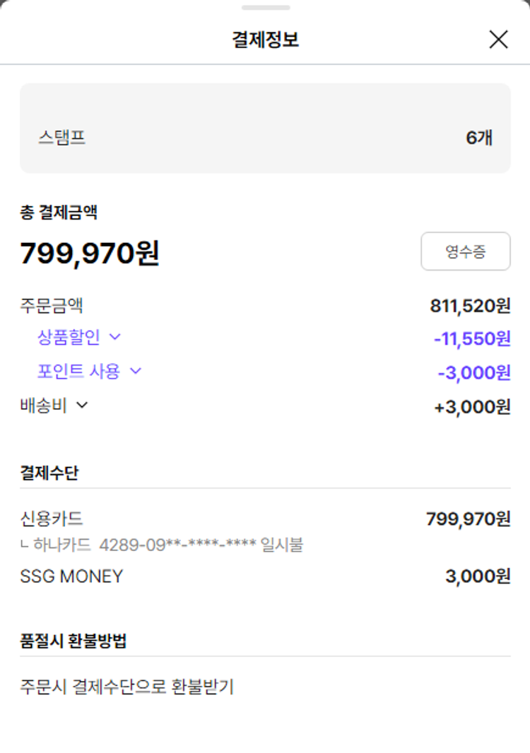Viewport: 530px width, 753px height.
Task: Click the 6개 stamp count
Action: [x=479, y=138]
